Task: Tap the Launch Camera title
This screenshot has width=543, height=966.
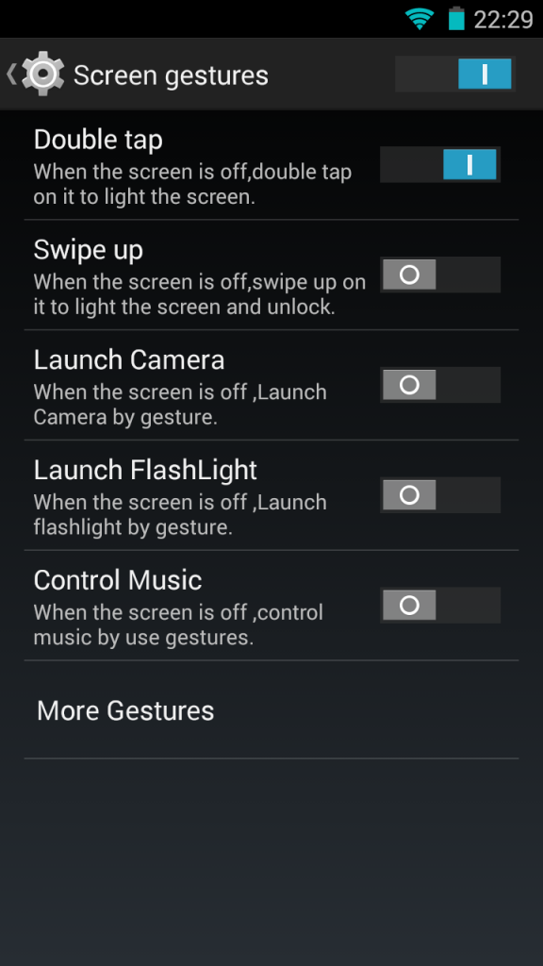Action: click(x=128, y=360)
